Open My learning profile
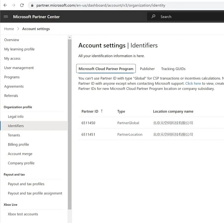The height and width of the screenshot is (223, 224). 19,49
